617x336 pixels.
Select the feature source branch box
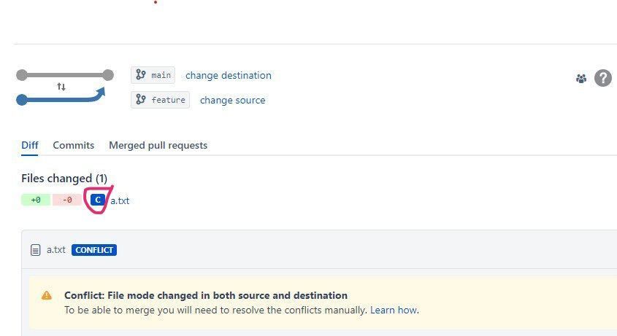click(x=160, y=100)
